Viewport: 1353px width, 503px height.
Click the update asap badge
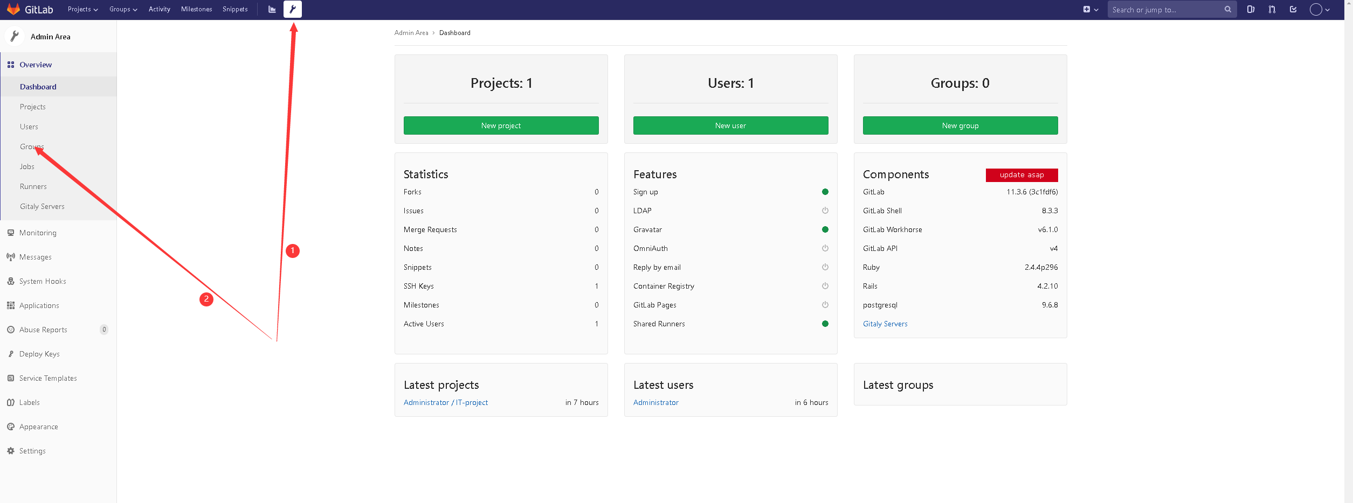(x=1022, y=175)
